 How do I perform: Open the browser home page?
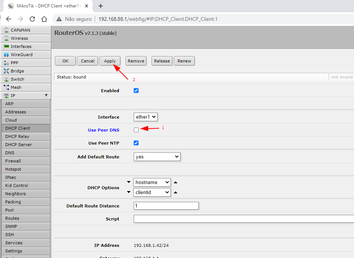44,19
